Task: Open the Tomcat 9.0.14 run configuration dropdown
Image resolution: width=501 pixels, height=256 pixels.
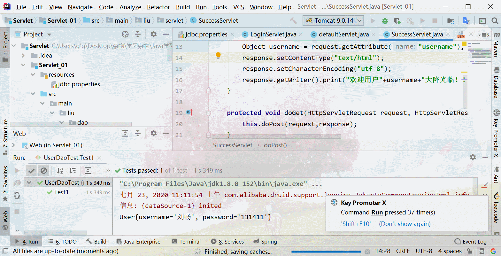Action: click(x=333, y=21)
